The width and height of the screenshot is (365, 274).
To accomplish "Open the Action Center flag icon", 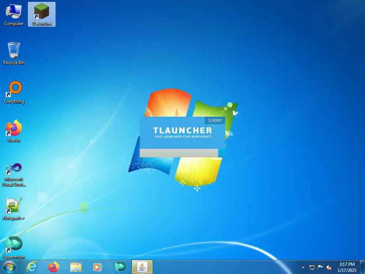I will pyautogui.click(x=320, y=267).
